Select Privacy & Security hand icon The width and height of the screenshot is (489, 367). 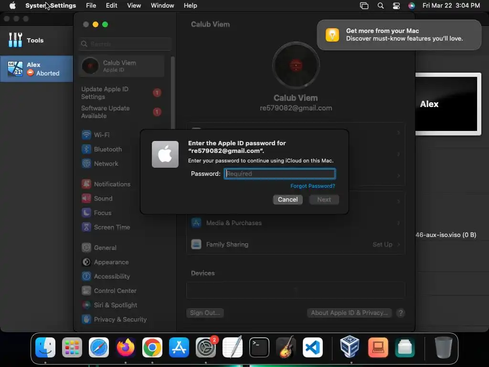point(86,319)
